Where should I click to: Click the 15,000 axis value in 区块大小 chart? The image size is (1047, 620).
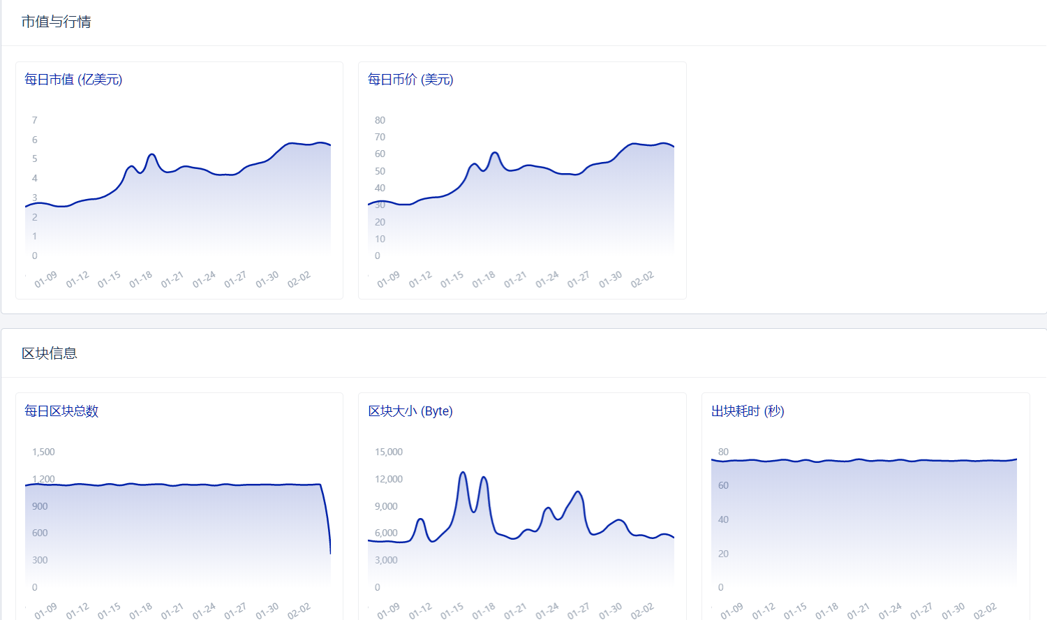point(389,452)
